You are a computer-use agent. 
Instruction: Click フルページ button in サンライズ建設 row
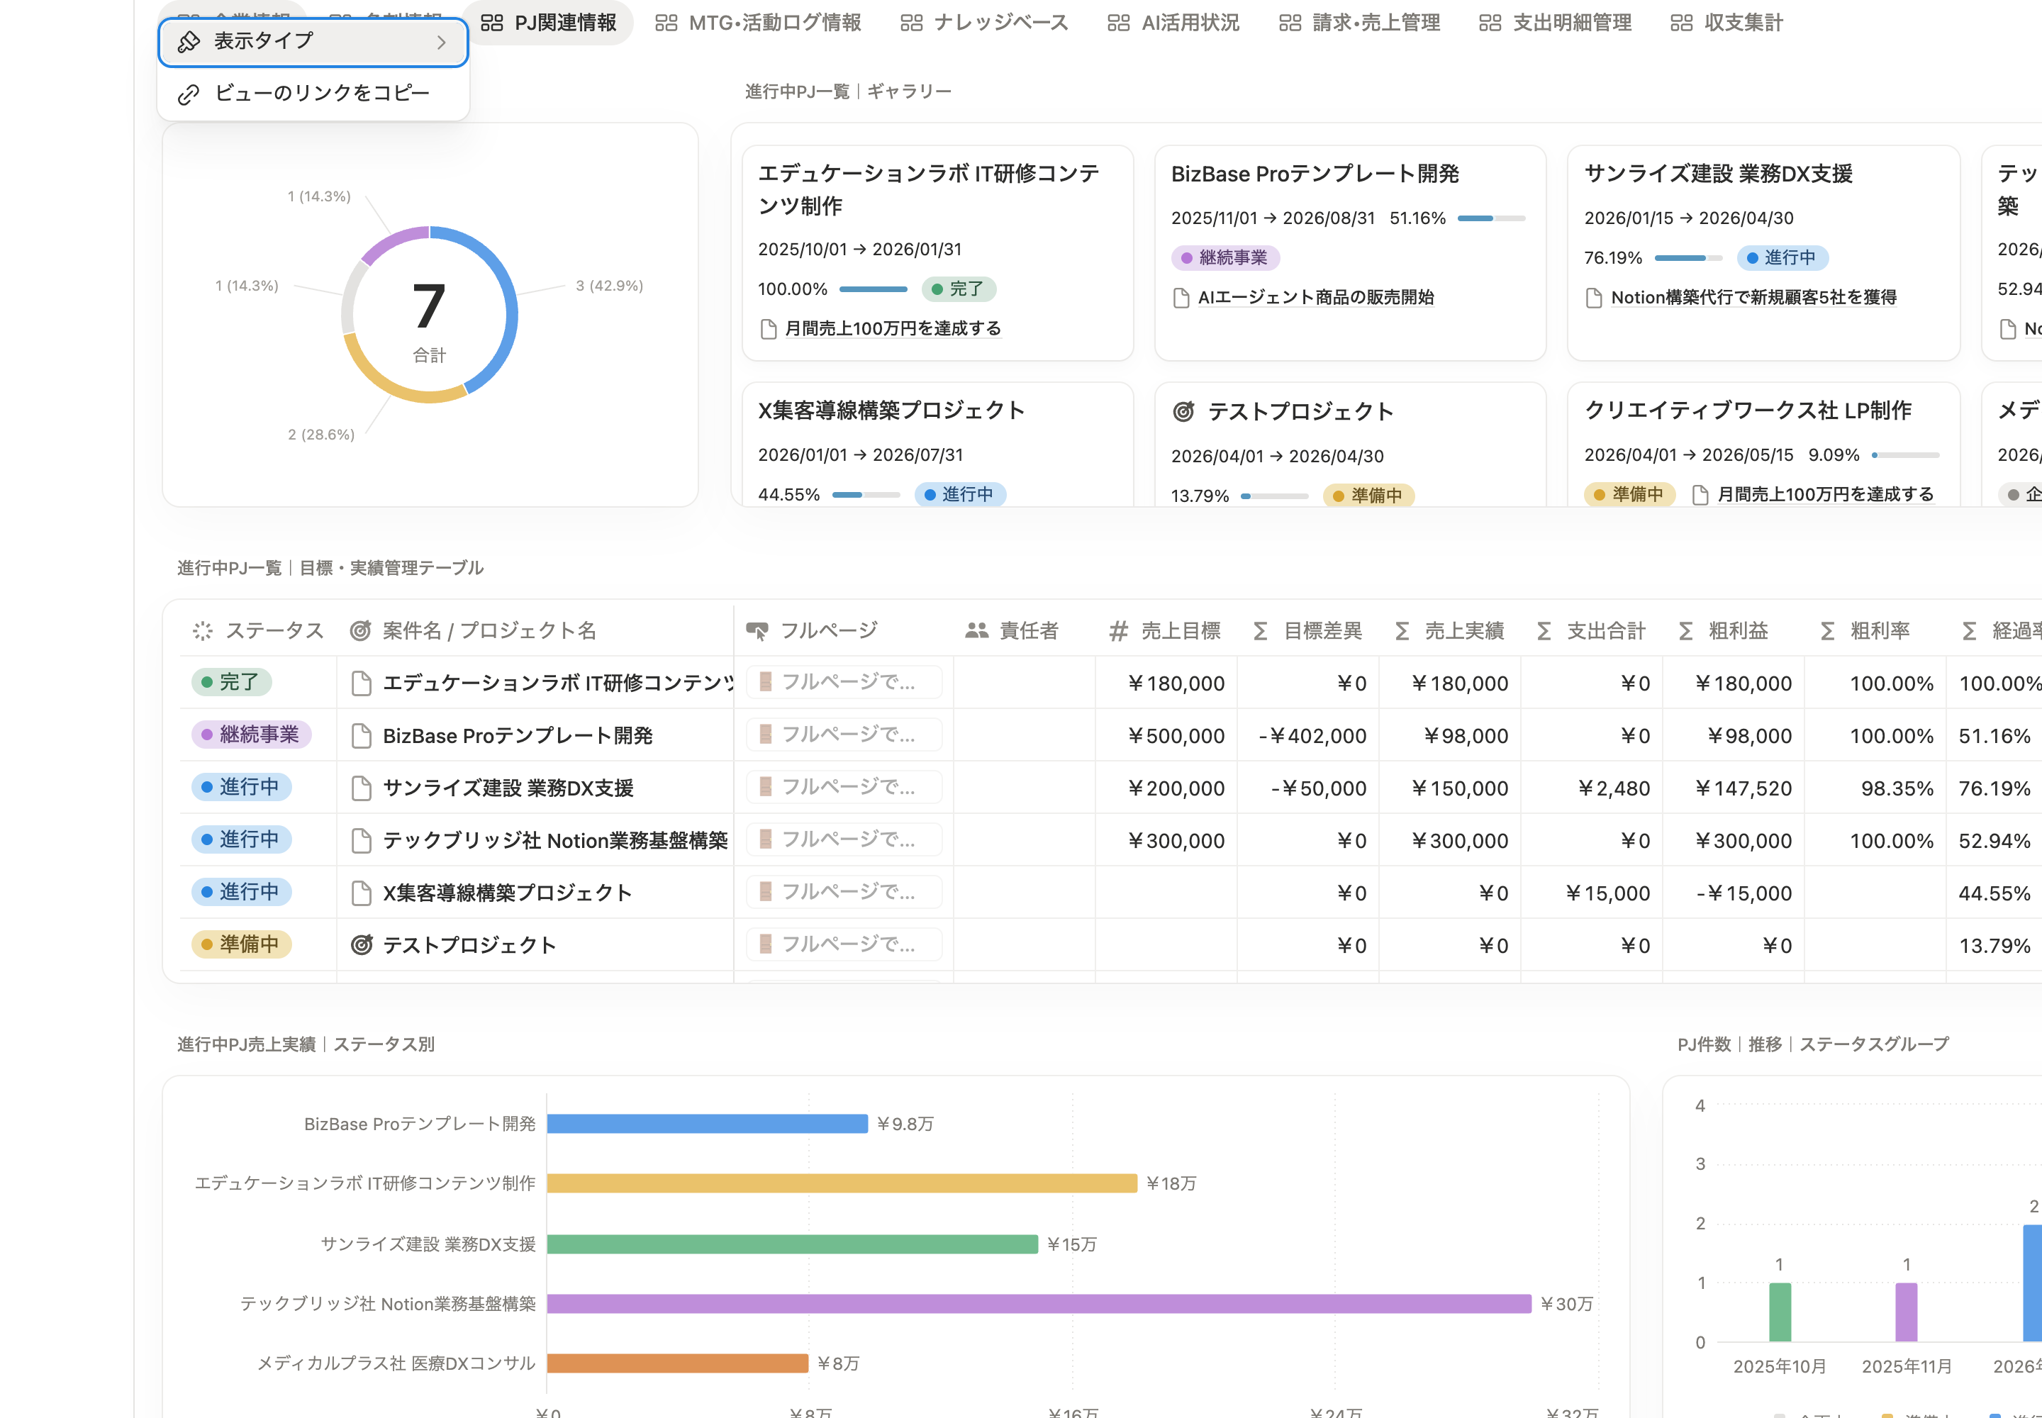coord(843,786)
